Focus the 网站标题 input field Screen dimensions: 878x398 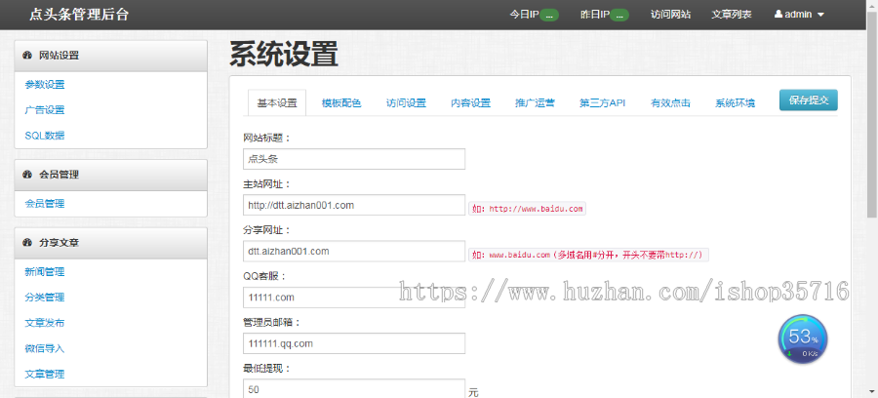[354, 159]
